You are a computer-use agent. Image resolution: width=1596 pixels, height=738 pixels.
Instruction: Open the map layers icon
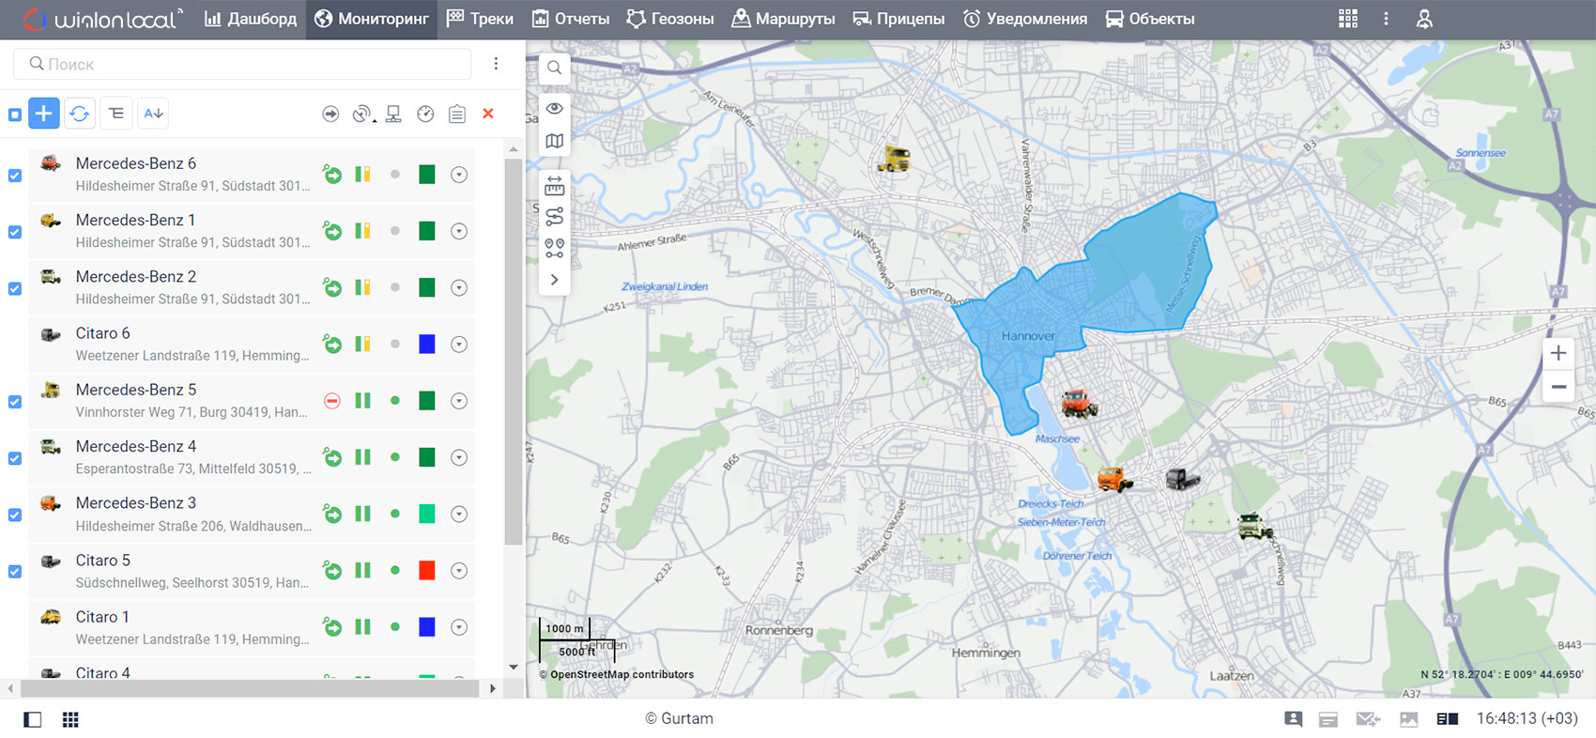point(555,141)
